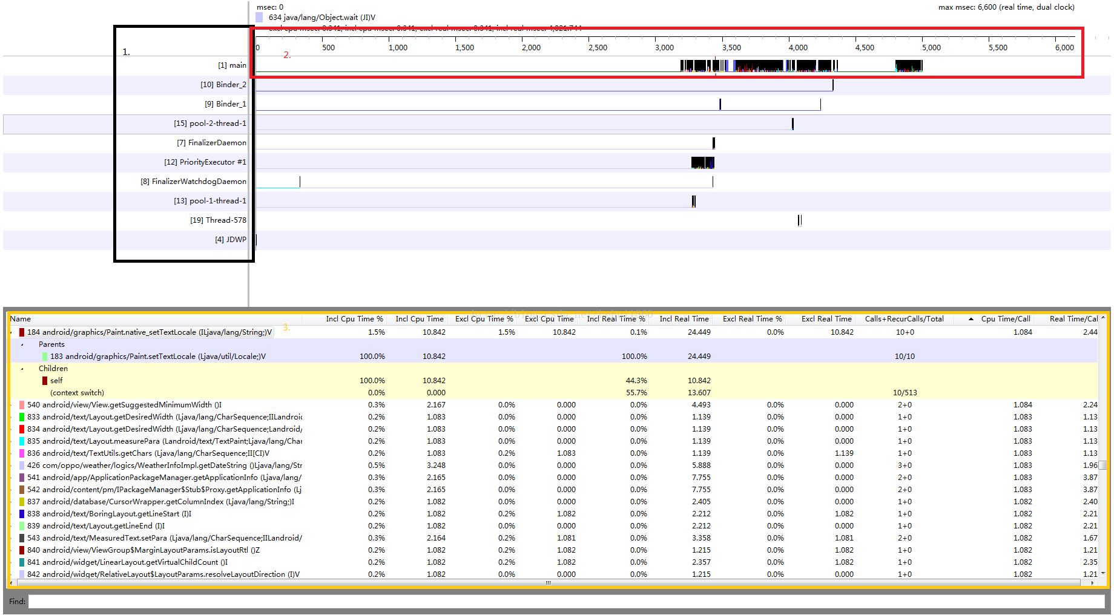Sort by the Name column header
This screenshot has width=1114, height=615.
pyautogui.click(x=21, y=319)
